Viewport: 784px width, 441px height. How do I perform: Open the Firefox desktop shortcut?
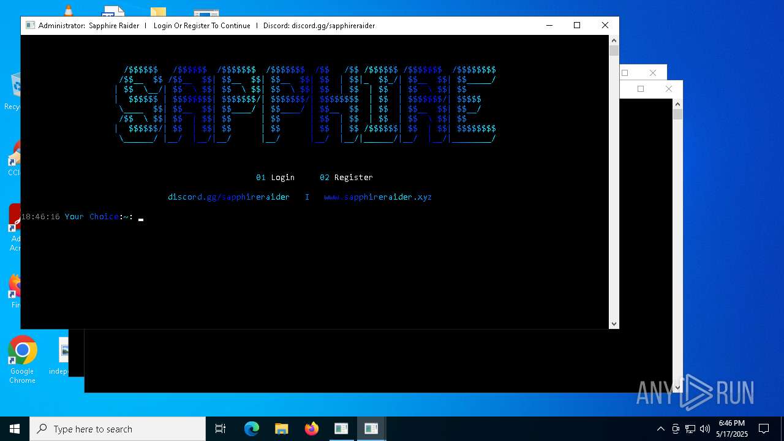click(15, 290)
